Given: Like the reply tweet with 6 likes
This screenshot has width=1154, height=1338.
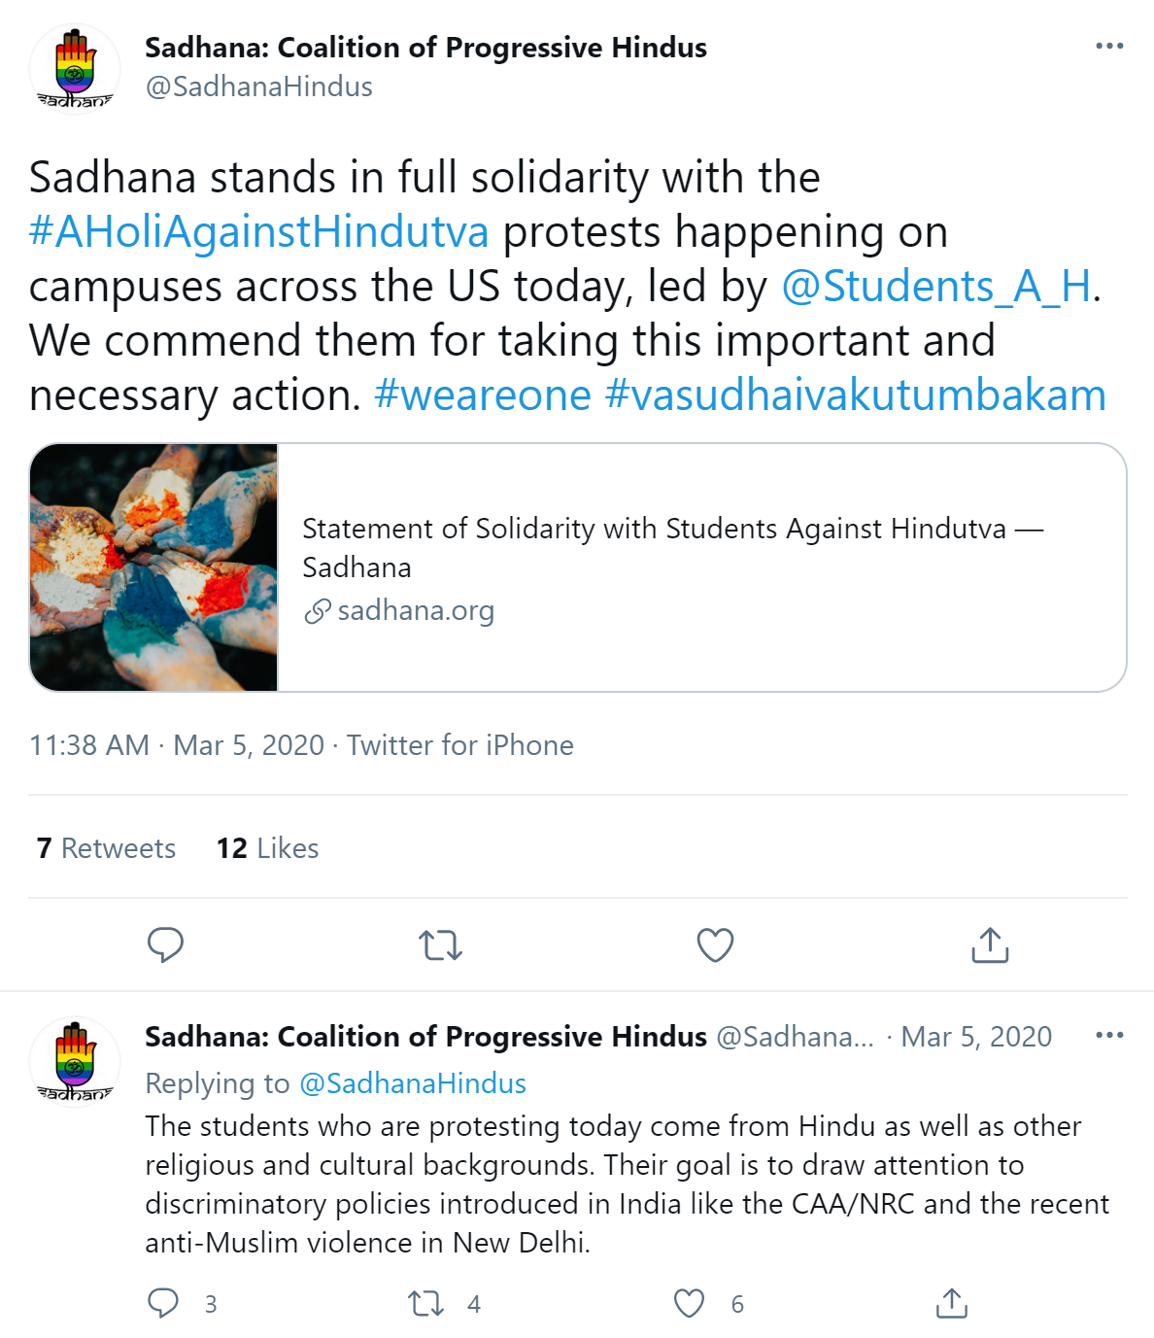Looking at the screenshot, I should click(x=689, y=1303).
